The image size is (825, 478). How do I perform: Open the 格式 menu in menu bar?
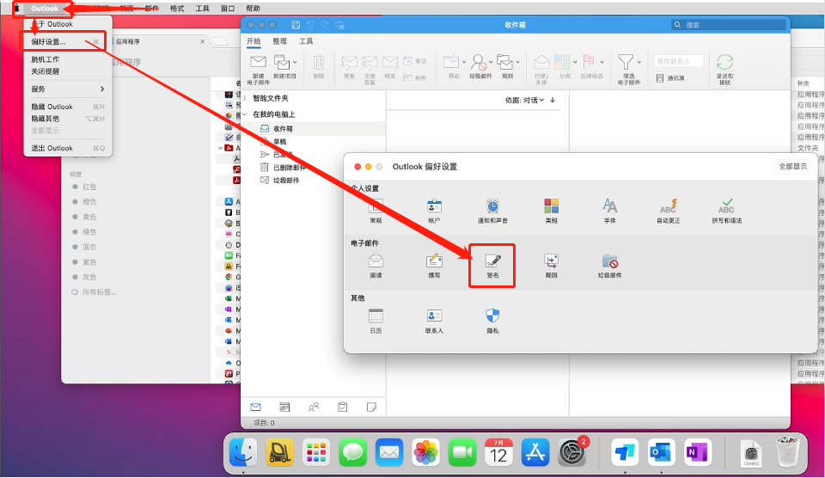177,9
